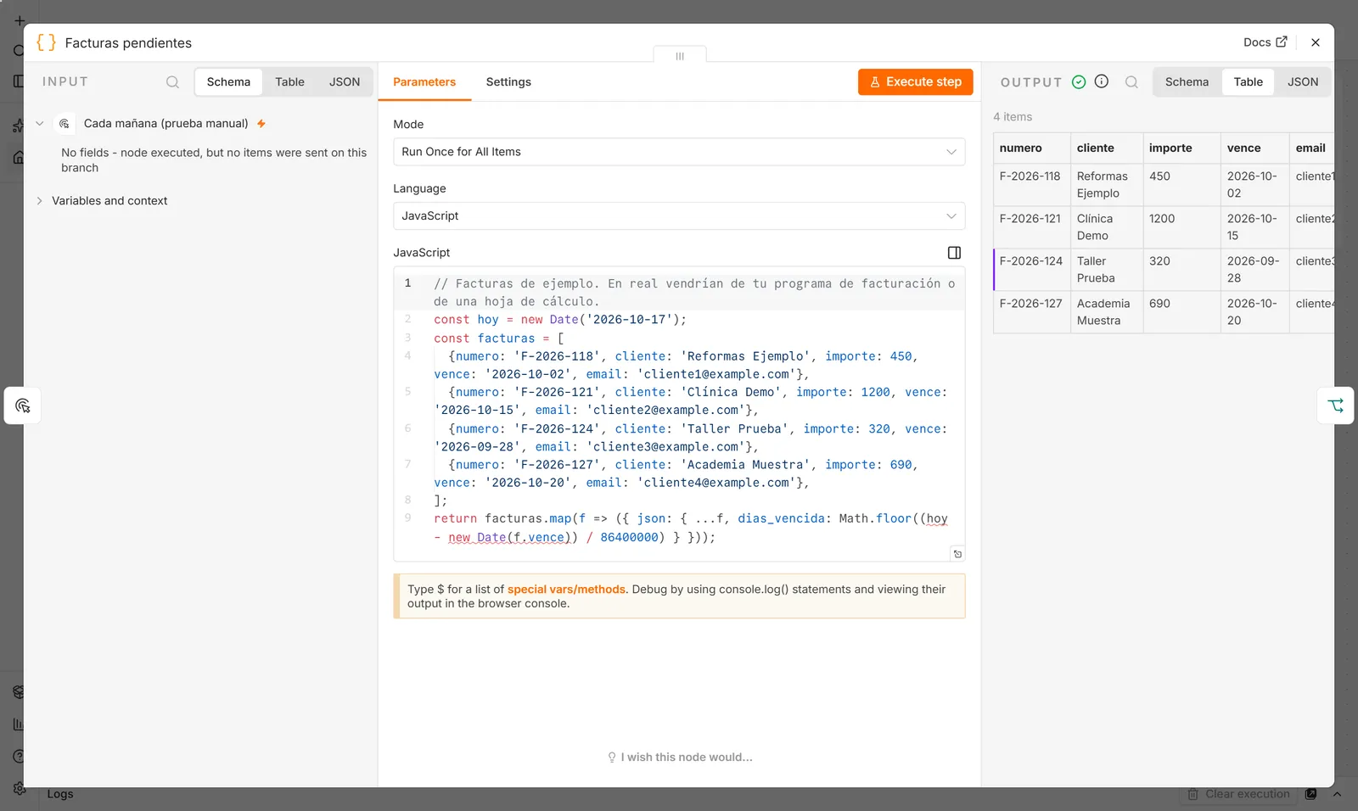Close the Facturas pendientes node panel
1358x811 pixels.
(1316, 42)
